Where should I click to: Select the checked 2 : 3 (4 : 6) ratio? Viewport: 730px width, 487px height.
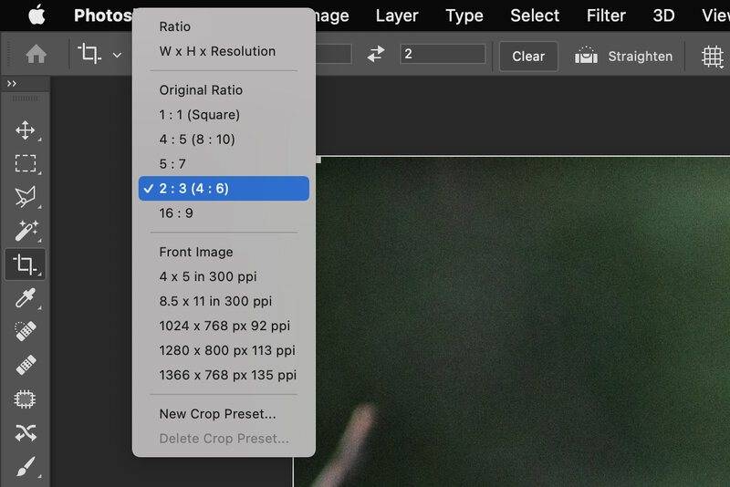pos(224,189)
